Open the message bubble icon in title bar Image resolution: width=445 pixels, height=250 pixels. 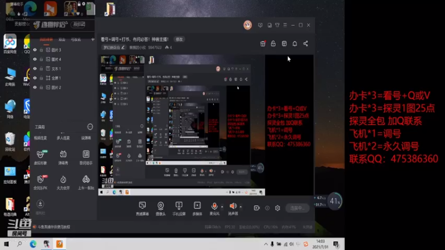(260, 25)
